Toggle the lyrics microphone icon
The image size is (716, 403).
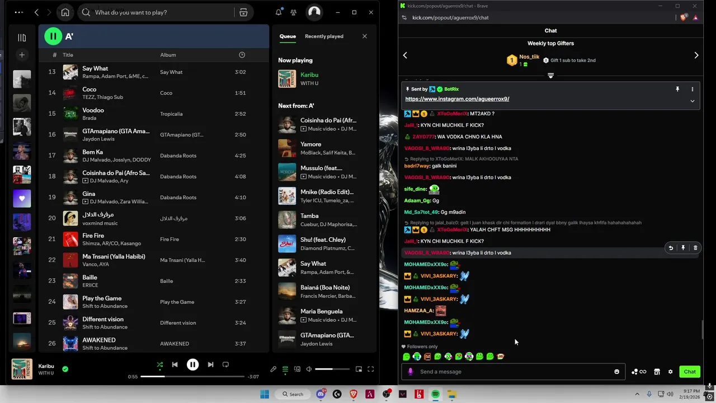point(273,369)
